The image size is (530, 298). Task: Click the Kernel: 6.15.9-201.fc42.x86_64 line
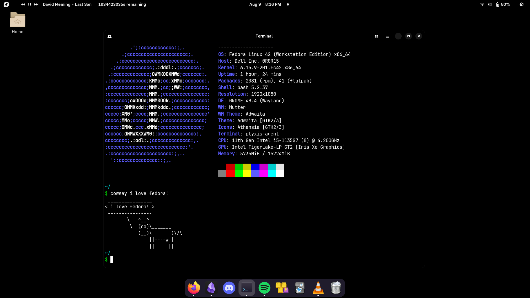(259, 68)
